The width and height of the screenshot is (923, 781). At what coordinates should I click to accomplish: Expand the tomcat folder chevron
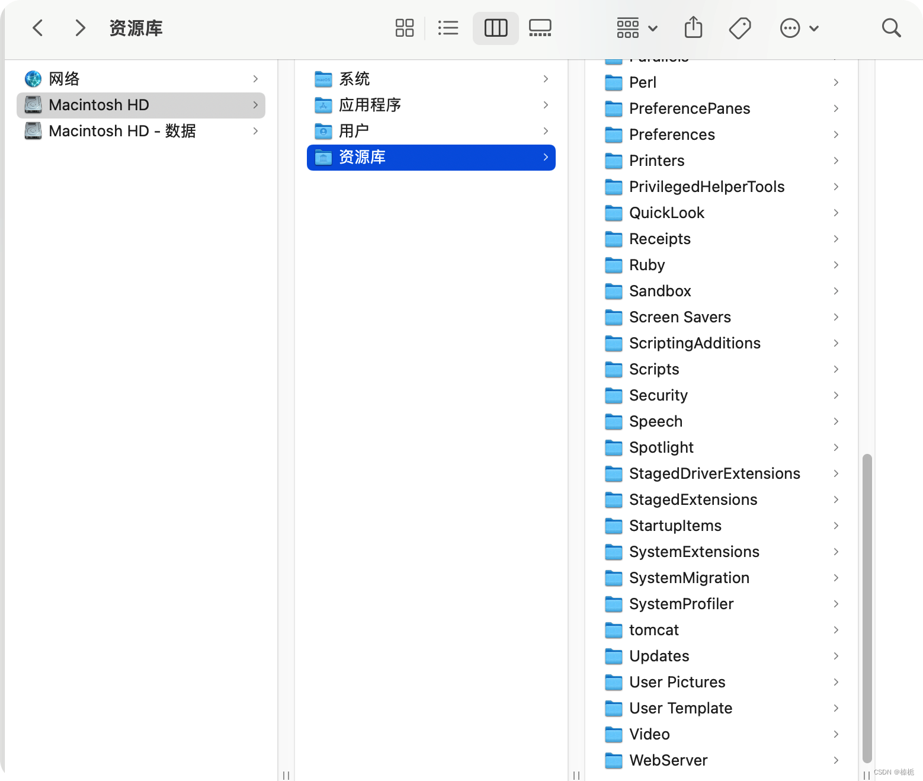(836, 630)
